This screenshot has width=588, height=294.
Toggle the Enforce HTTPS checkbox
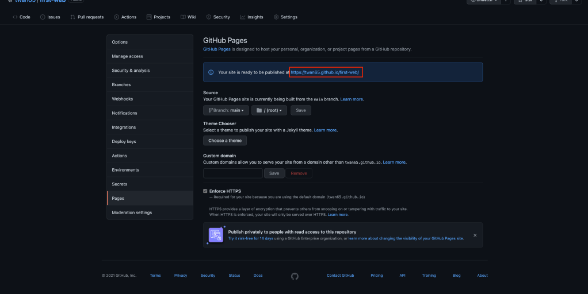click(205, 191)
